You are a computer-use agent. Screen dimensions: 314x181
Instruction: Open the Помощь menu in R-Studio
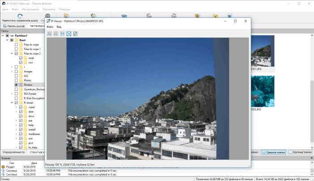[65, 9]
